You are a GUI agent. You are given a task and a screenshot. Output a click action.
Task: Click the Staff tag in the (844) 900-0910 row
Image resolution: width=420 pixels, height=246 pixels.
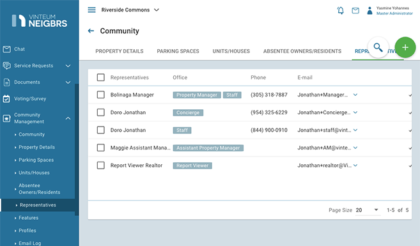click(x=182, y=130)
